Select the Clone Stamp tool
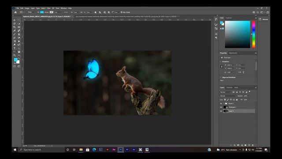Image resolution: width=282 pixels, height=159 pixels. tap(19, 34)
